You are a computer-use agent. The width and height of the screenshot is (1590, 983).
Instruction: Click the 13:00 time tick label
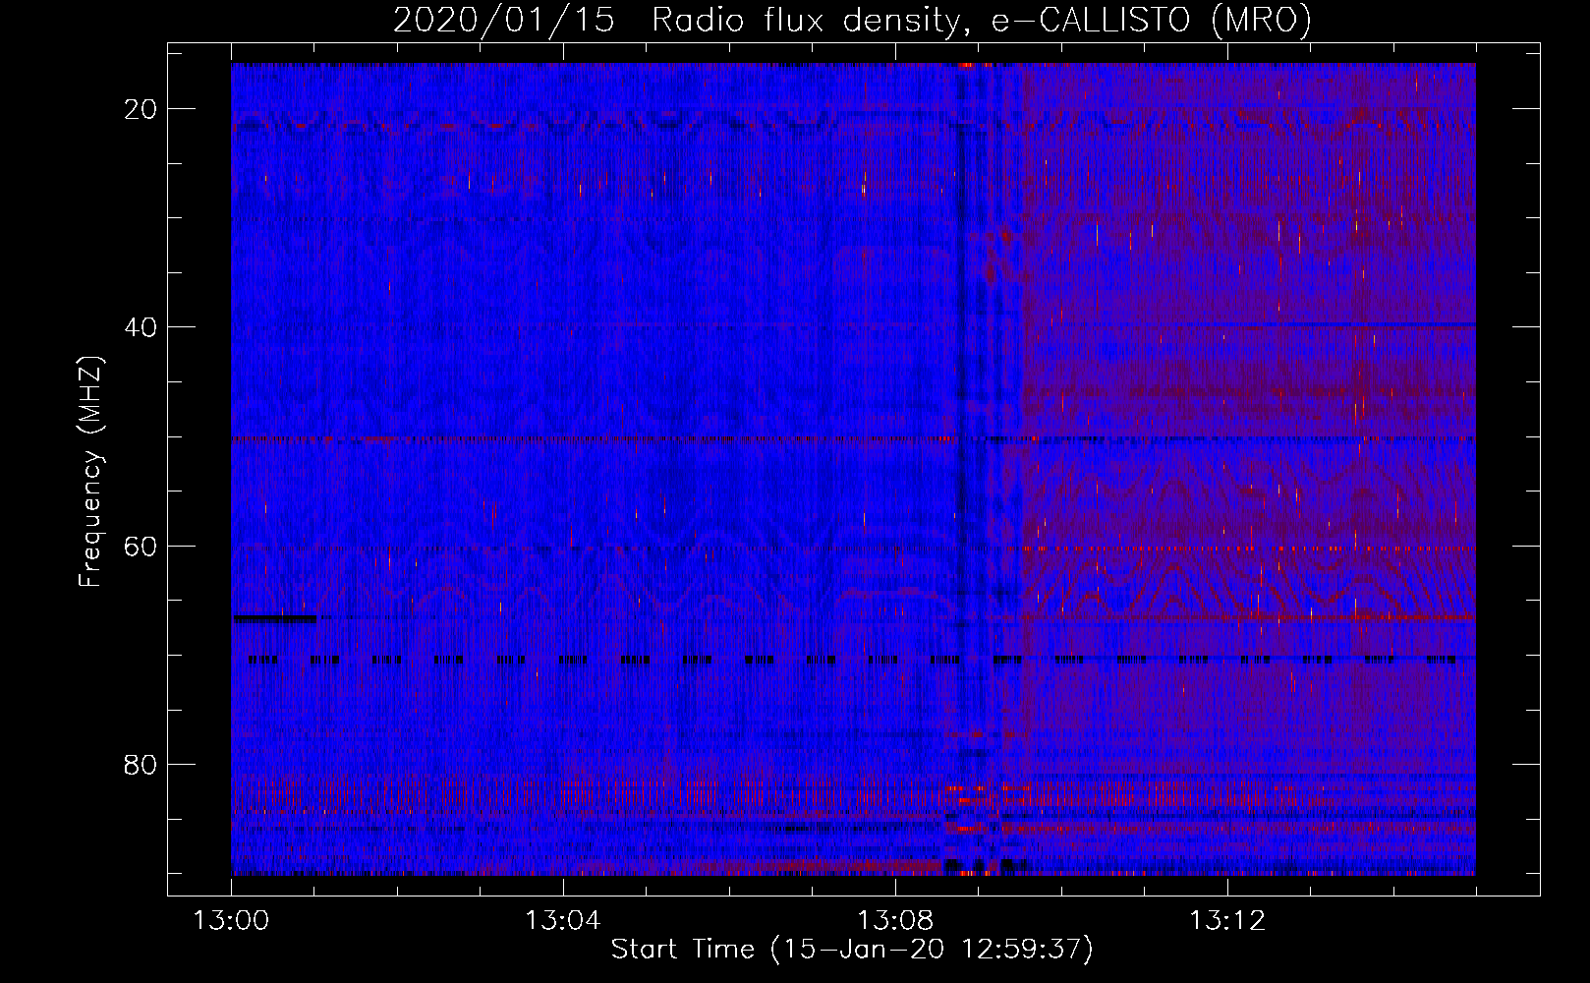click(231, 921)
